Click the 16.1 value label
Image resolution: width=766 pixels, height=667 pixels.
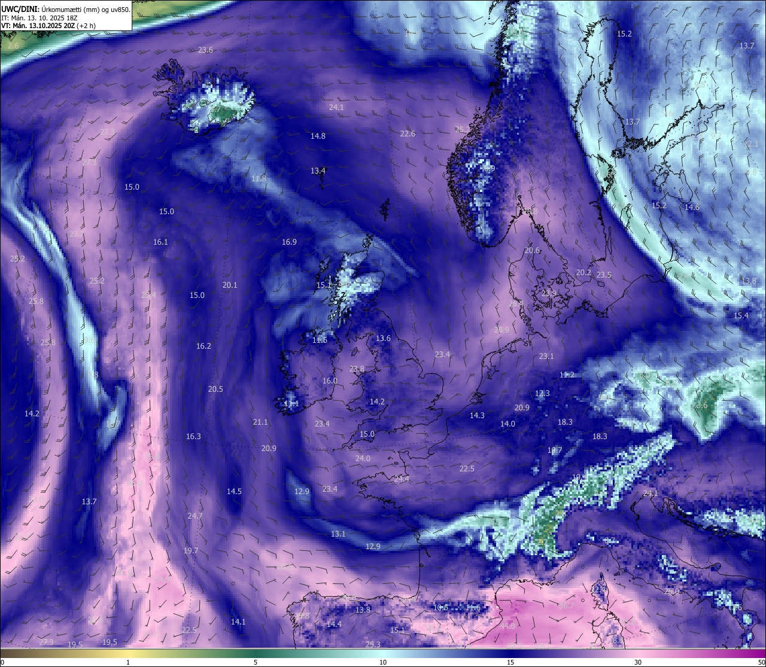tap(160, 242)
